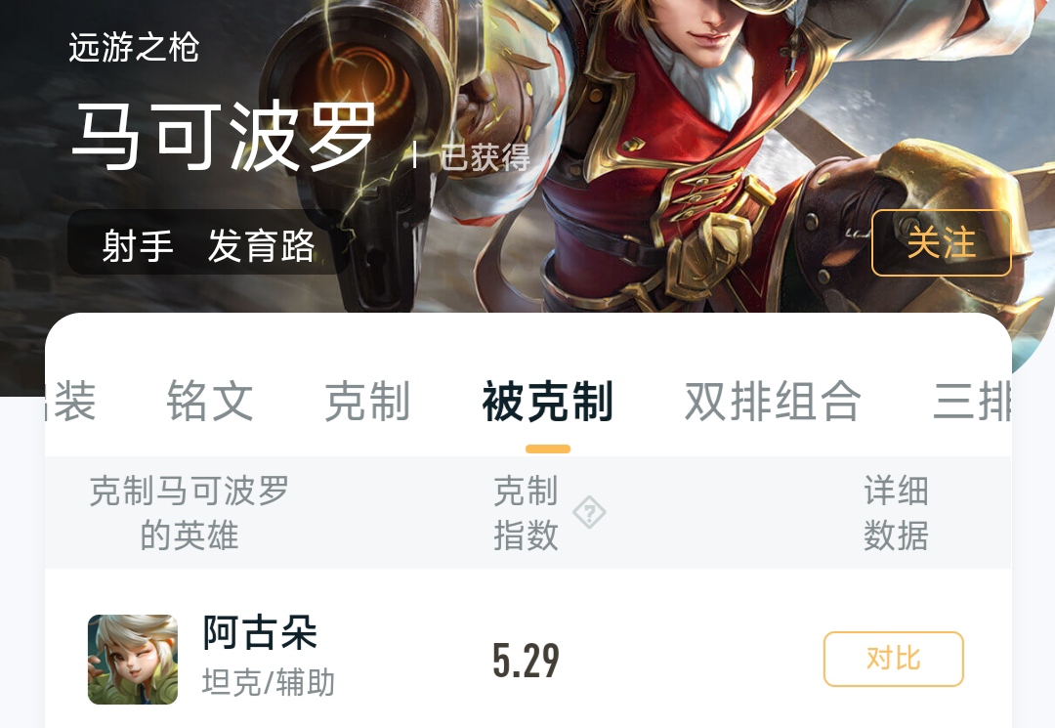This screenshot has height=728, width=1055.
Task: Tap the 克制马可波罗的英雄 column header
Action: [190, 513]
